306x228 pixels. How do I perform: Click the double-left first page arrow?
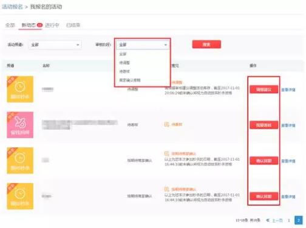[268, 220]
